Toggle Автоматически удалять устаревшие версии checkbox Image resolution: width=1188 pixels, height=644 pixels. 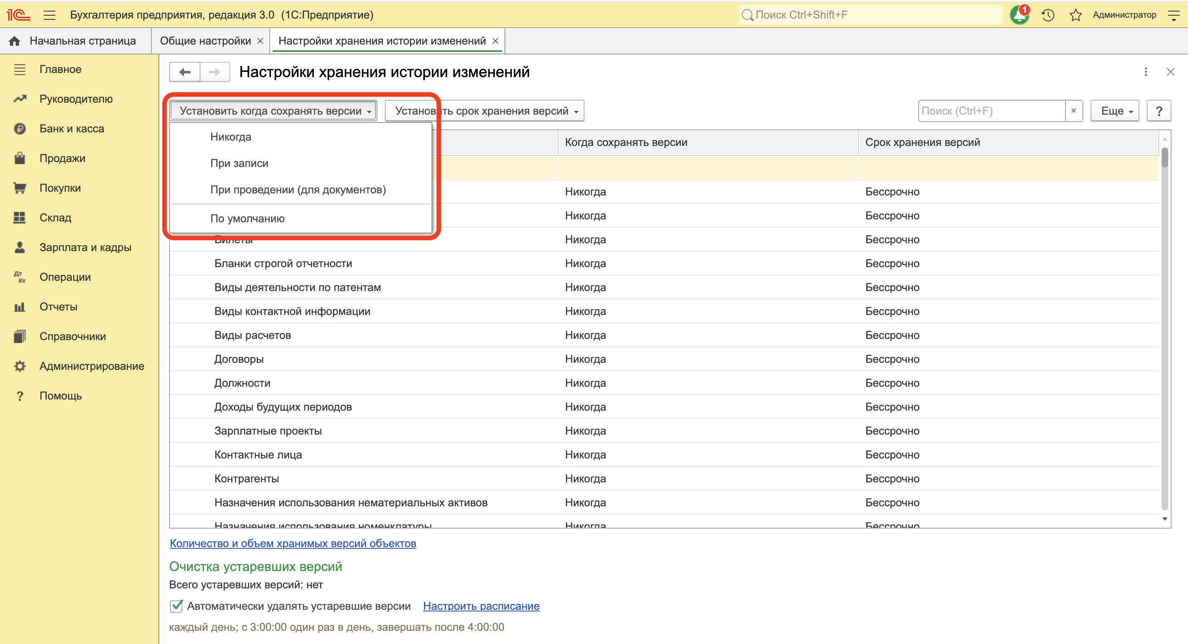(x=176, y=606)
